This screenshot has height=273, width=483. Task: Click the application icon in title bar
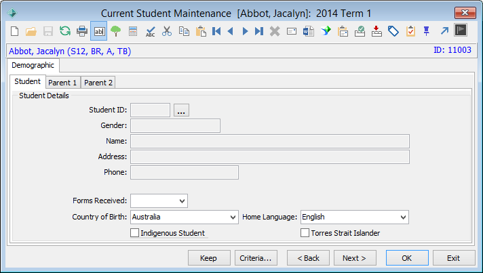(12, 13)
